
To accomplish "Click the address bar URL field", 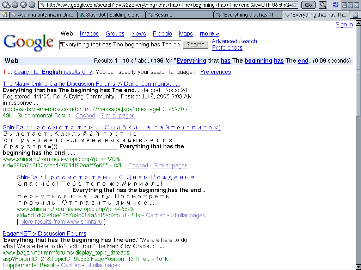I will coord(168,5).
